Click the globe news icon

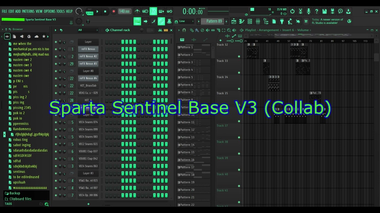[x=349, y=21]
